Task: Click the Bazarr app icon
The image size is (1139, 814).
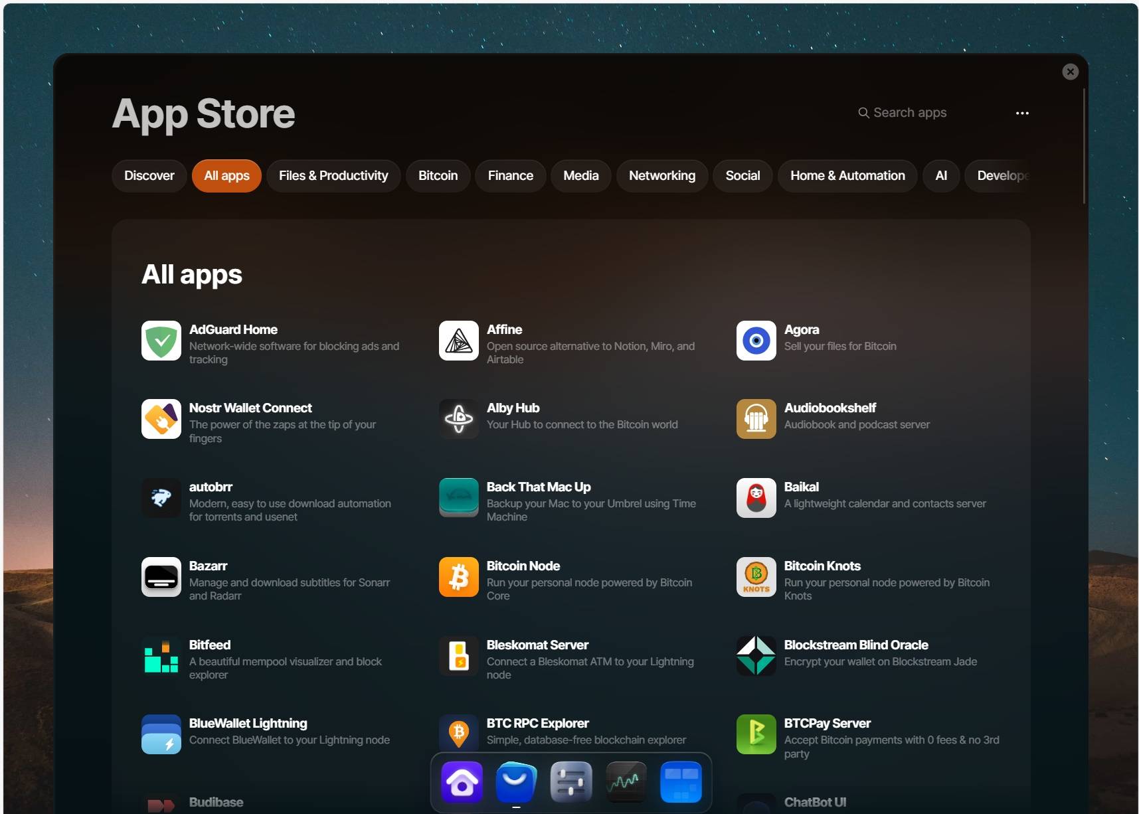Action: [161, 577]
